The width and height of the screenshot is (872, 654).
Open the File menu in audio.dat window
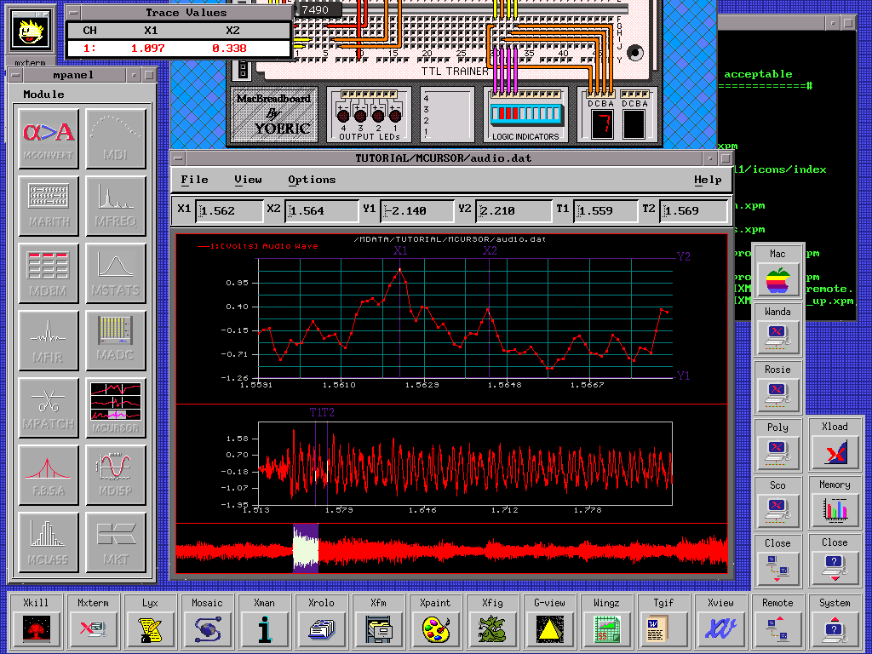(x=194, y=180)
